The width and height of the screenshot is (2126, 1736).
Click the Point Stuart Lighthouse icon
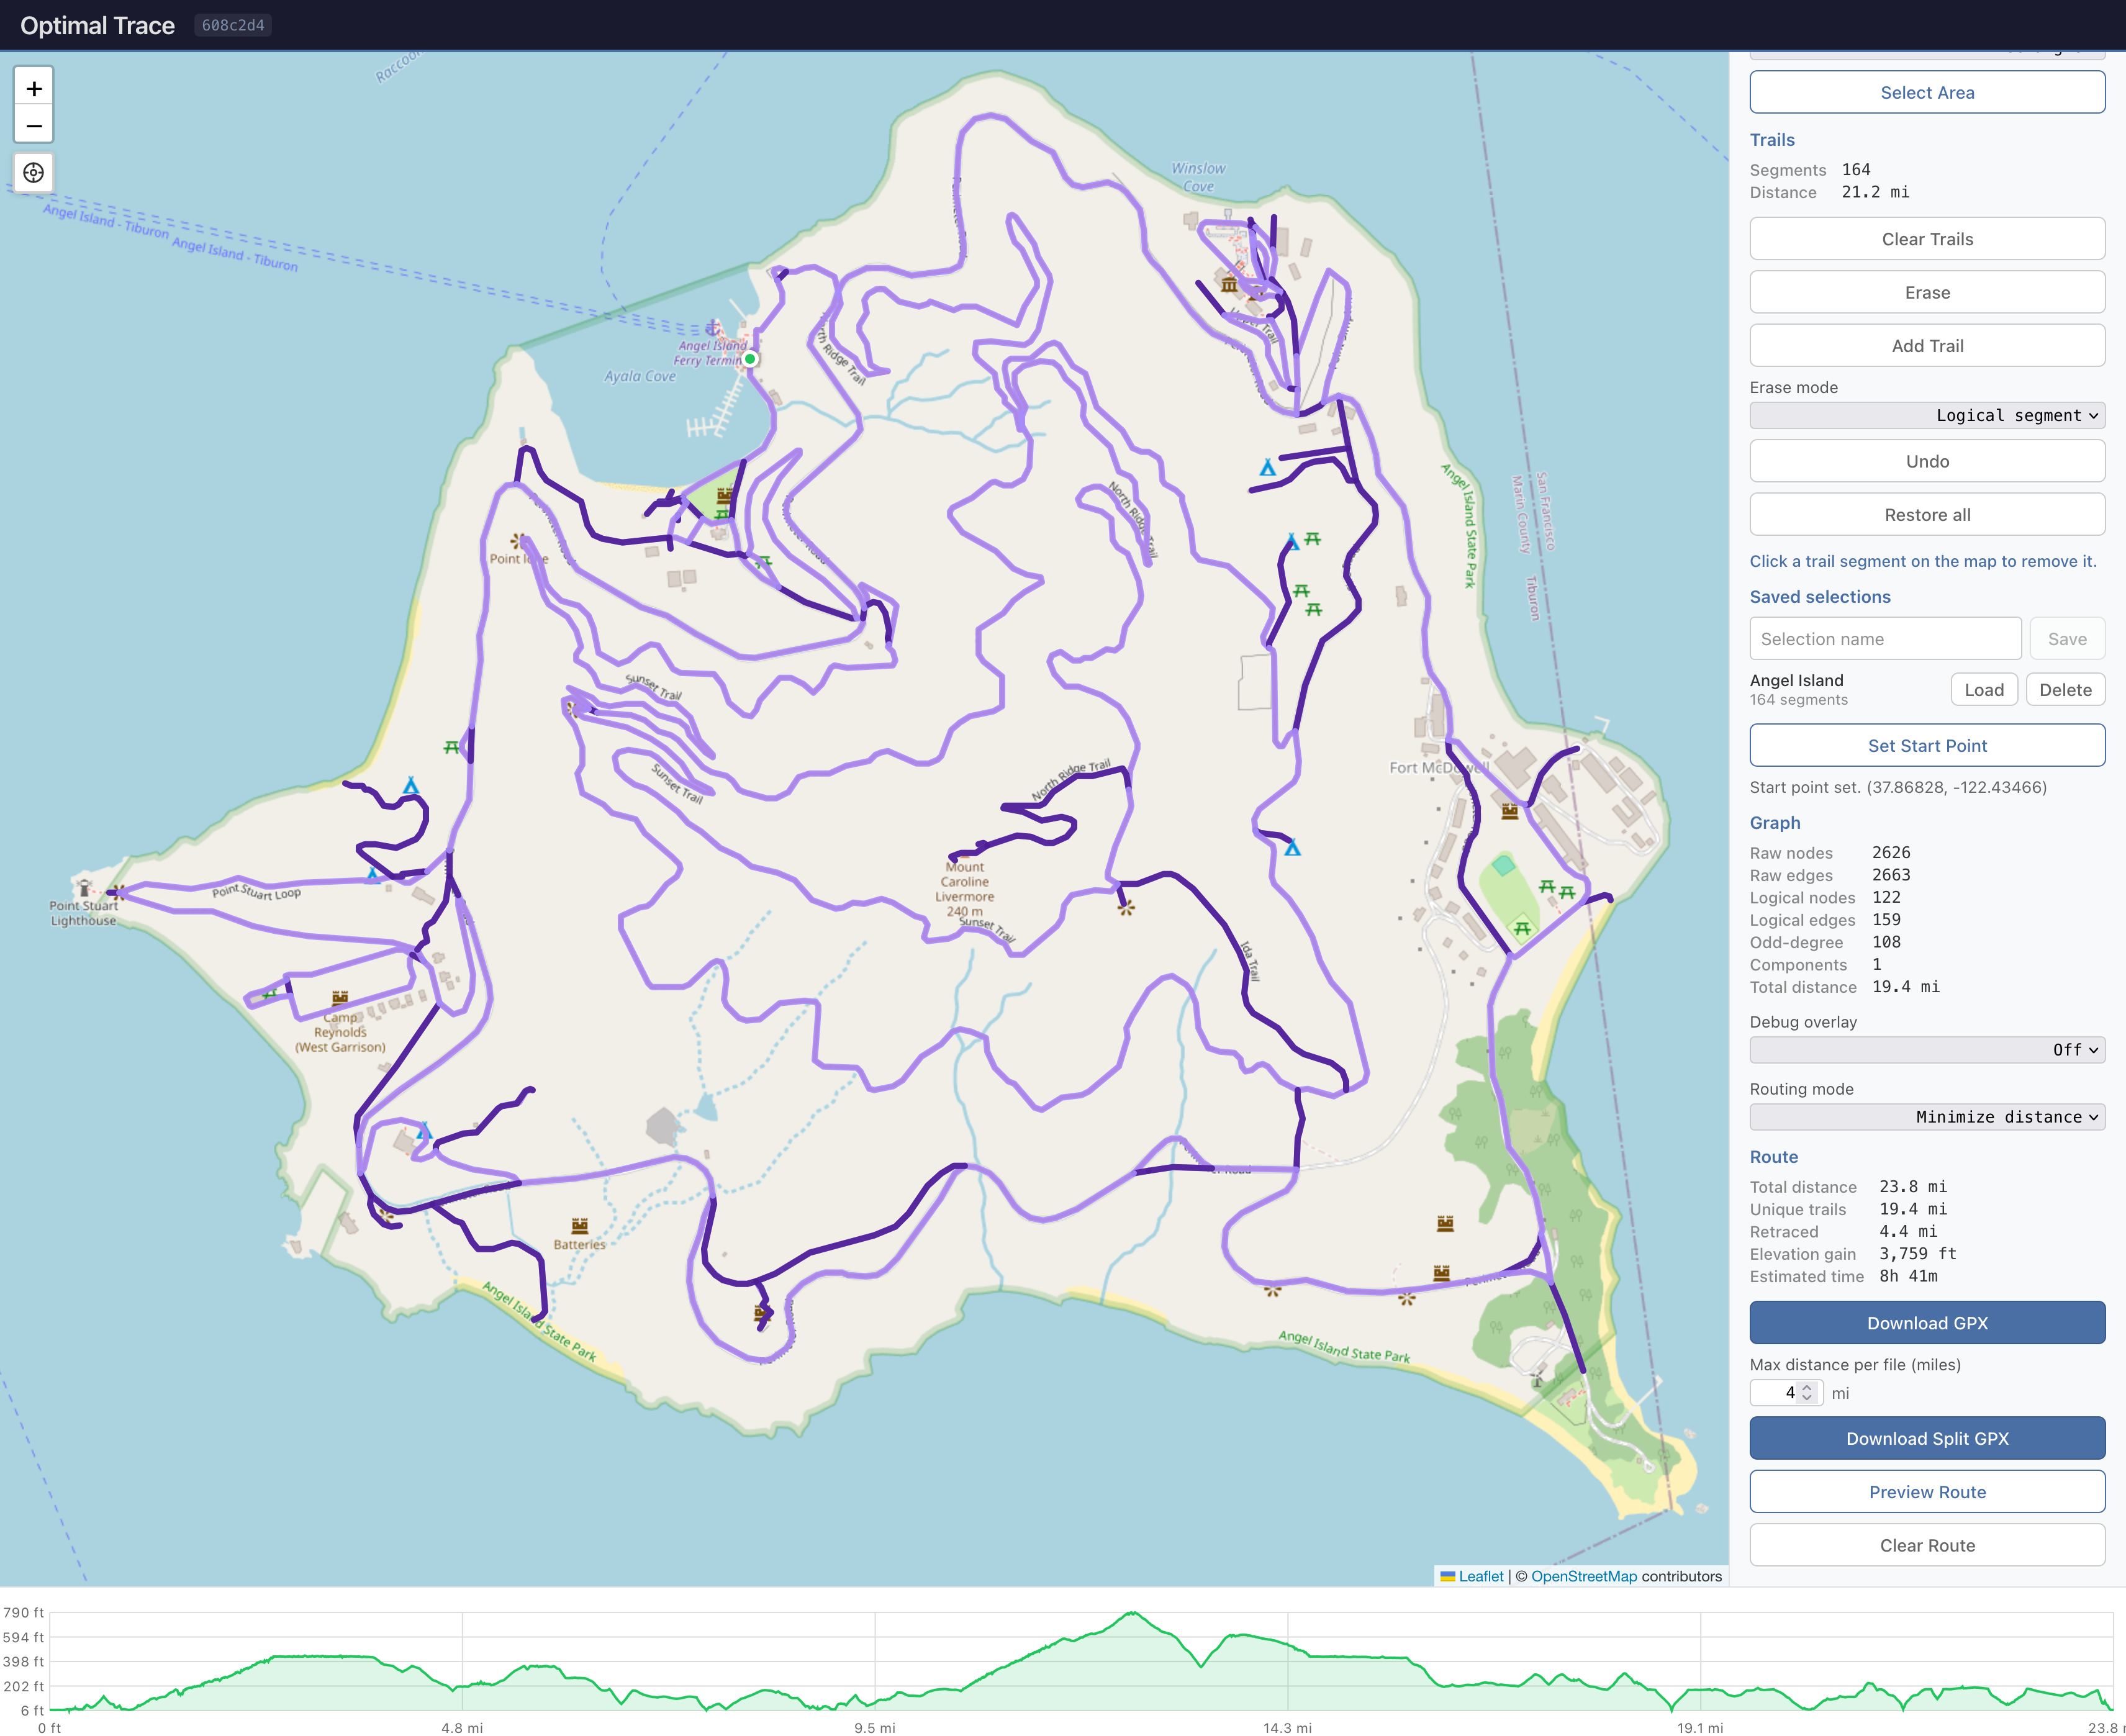85,888
